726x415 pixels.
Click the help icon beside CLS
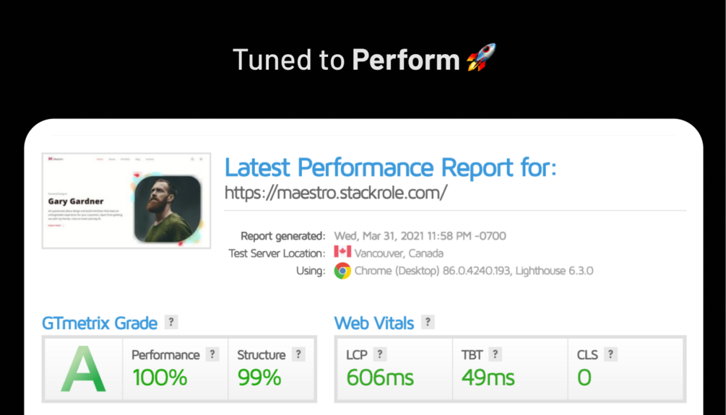[x=610, y=354]
